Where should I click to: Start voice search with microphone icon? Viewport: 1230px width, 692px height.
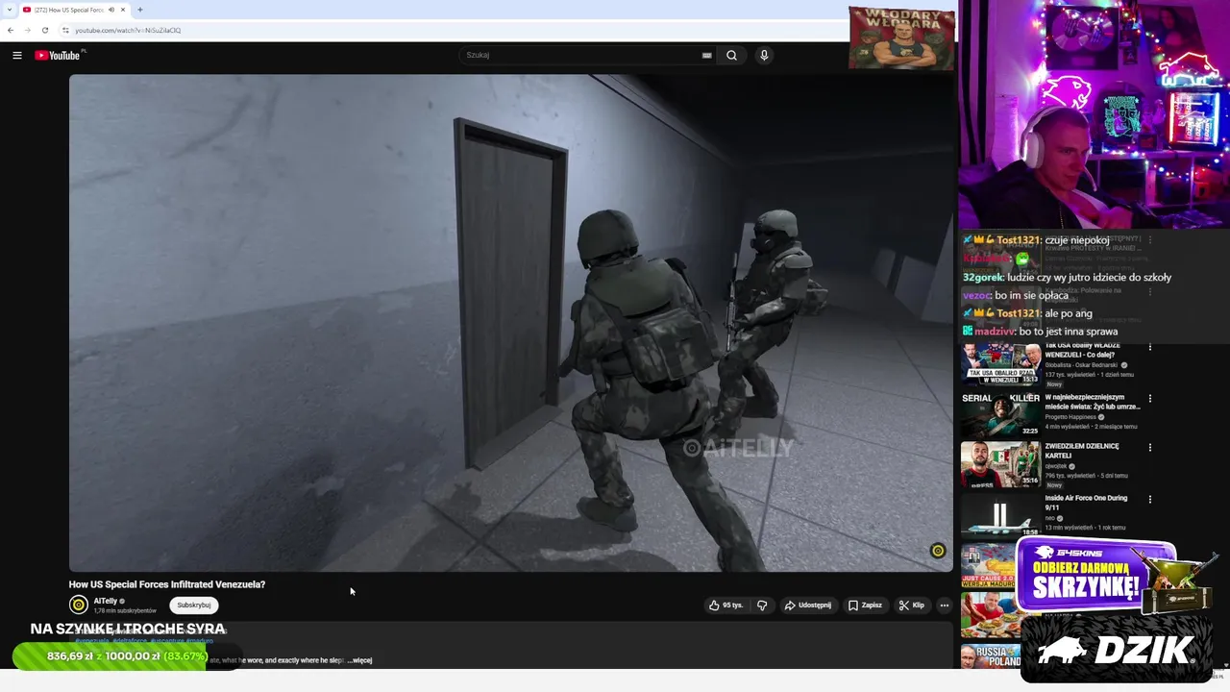coord(764,56)
